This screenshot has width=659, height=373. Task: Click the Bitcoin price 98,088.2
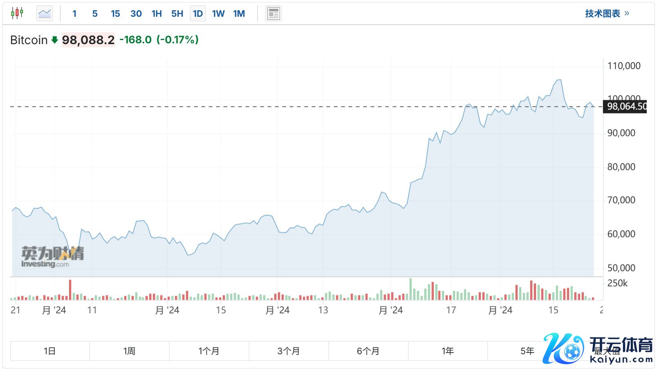coord(88,40)
